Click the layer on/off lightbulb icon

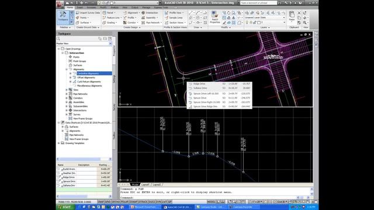[247, 22]
